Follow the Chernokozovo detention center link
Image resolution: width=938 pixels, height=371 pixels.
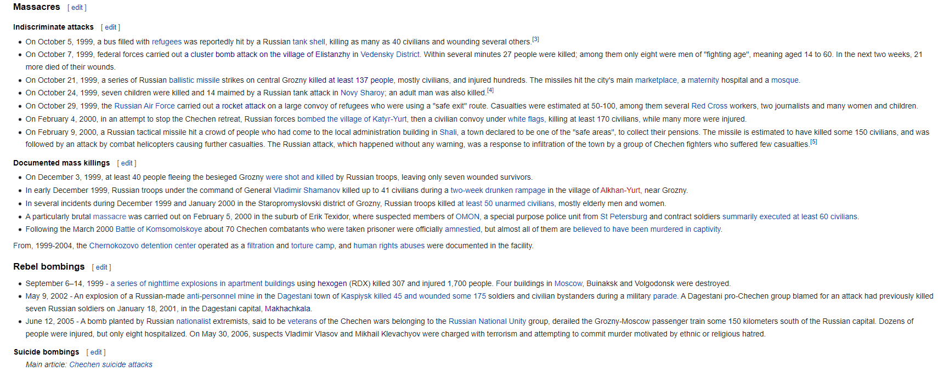[142, 246]
